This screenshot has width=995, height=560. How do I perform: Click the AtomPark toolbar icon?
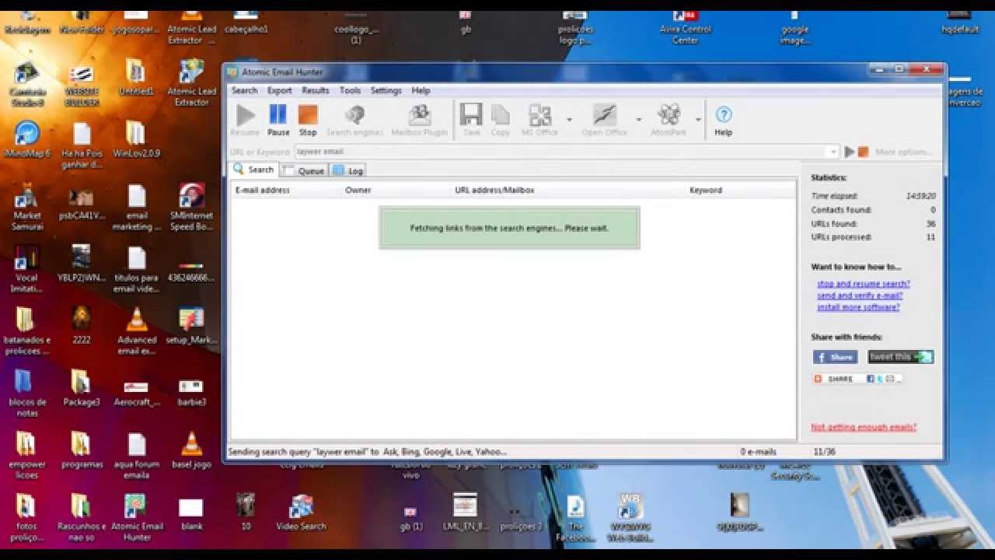[669, 121]
